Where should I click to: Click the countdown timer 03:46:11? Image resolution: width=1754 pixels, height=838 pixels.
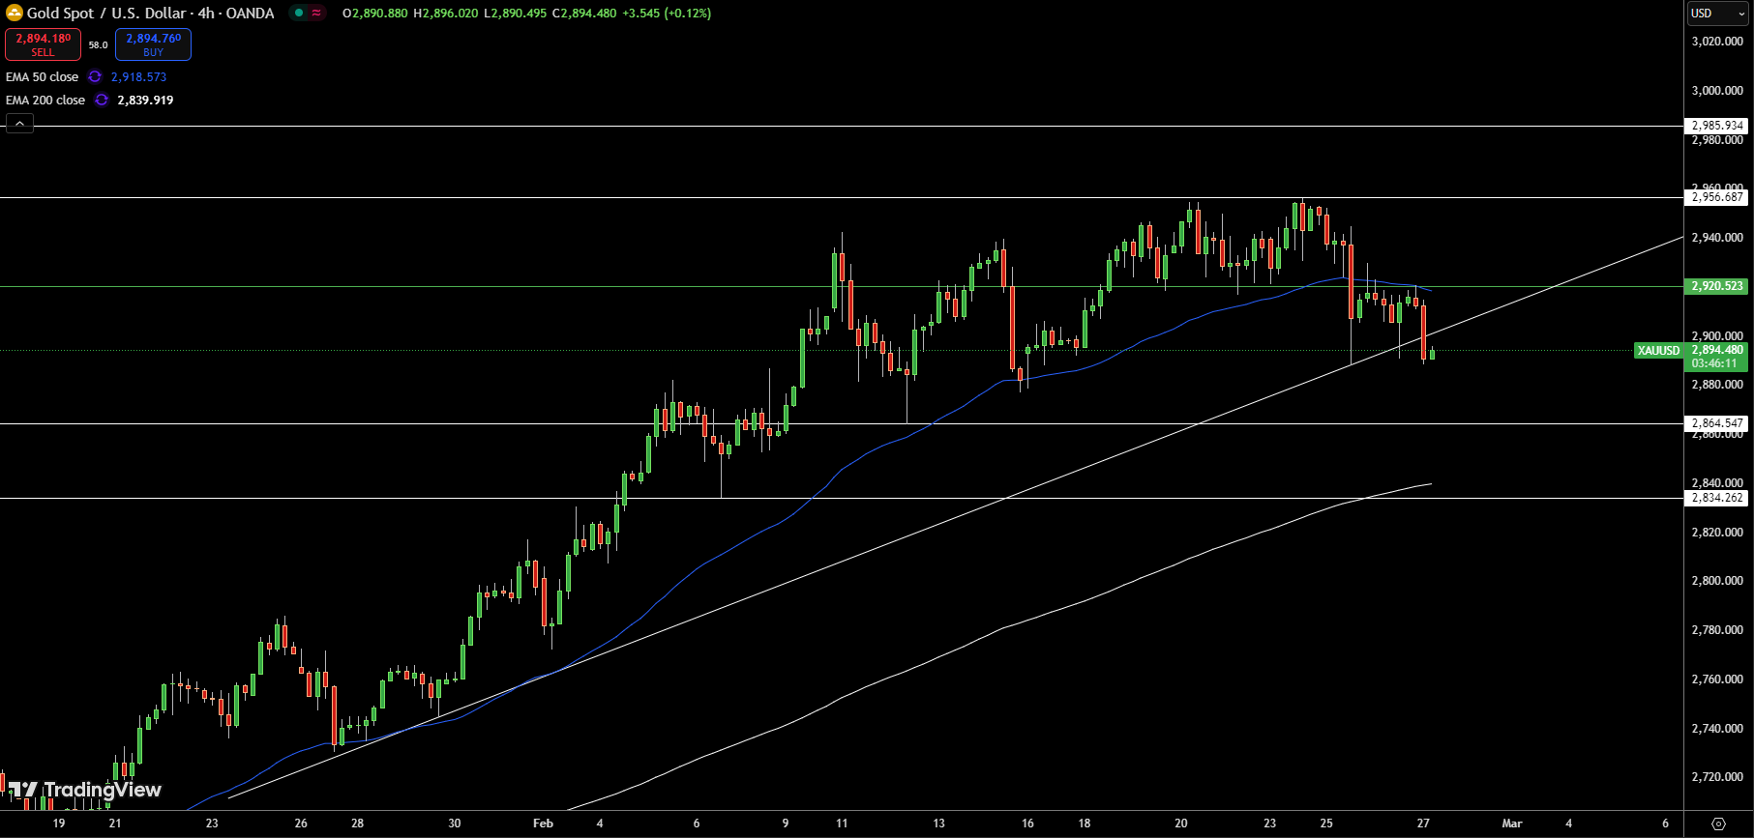coord(1714,363)
